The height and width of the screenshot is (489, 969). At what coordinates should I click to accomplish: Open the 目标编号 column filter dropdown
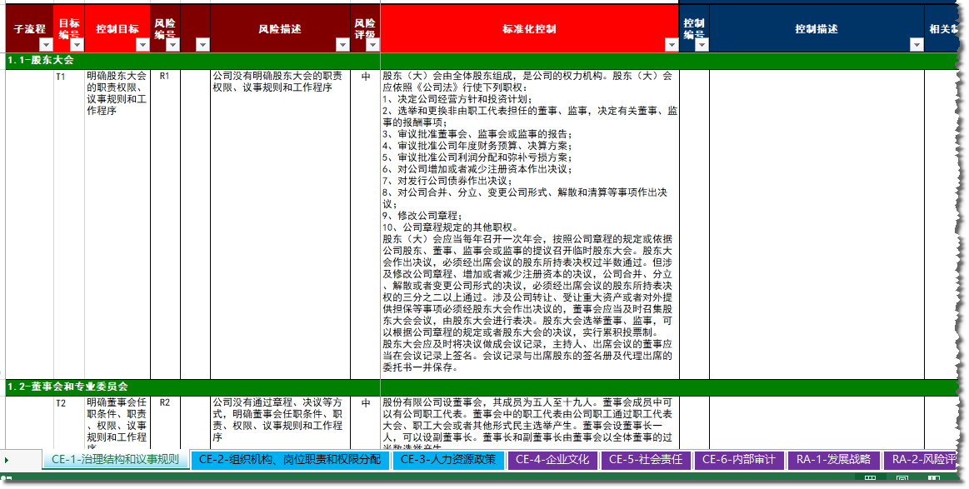tap(77, 45)
